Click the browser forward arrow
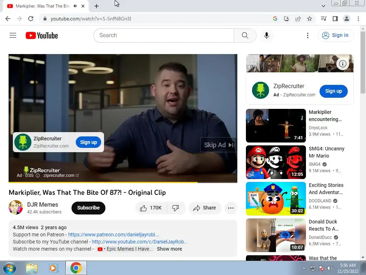The height and width of the screenshot is (275, 366). coord(19,19)
